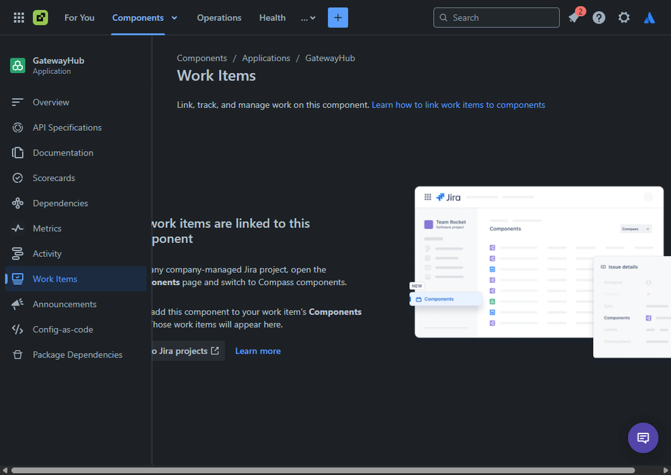Click the Jira illustration thumbnail
This screenshot has width=671, height=475.
click(539, 272)
